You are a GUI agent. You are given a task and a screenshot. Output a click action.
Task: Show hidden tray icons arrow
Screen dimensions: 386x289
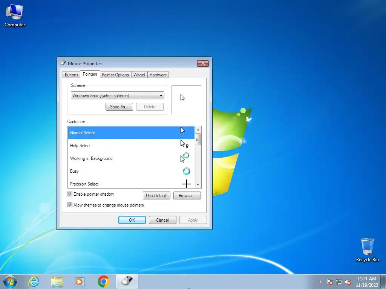click(320, 282)
